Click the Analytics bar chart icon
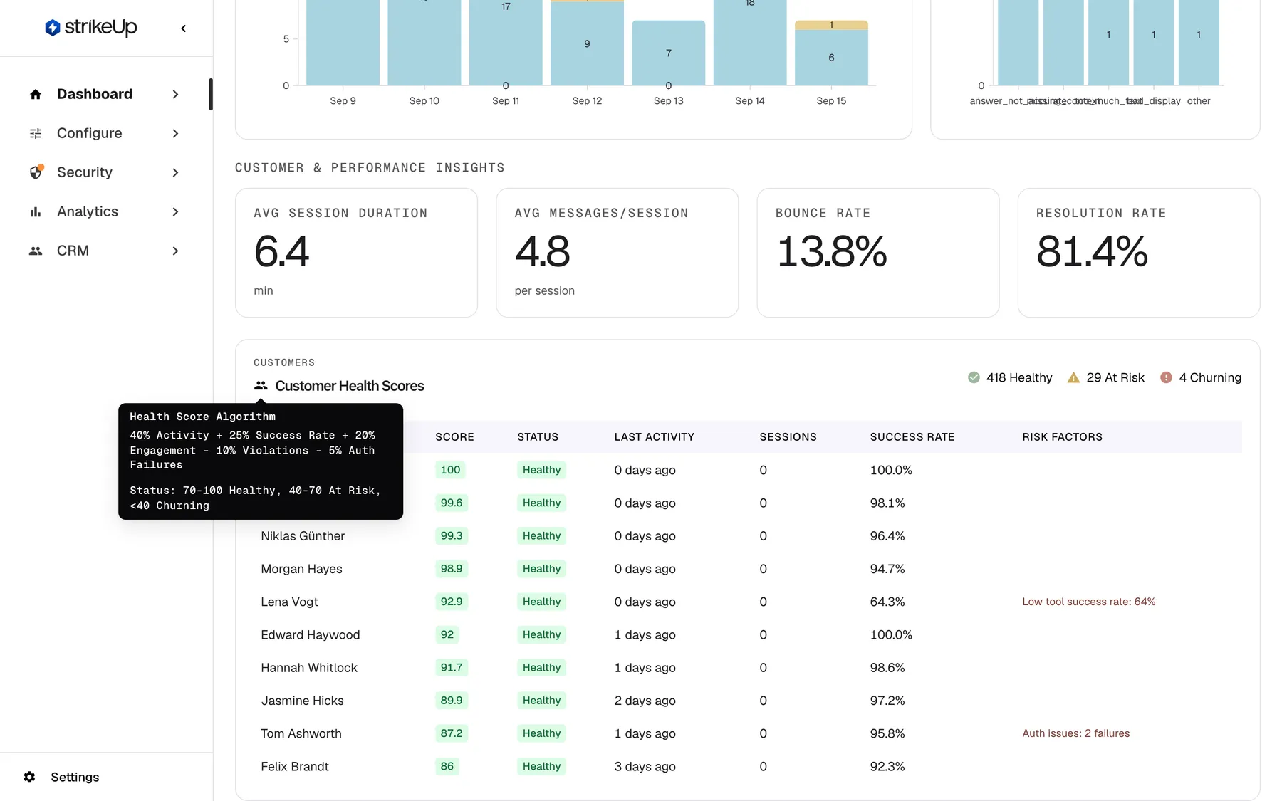 tap(36, 211)
